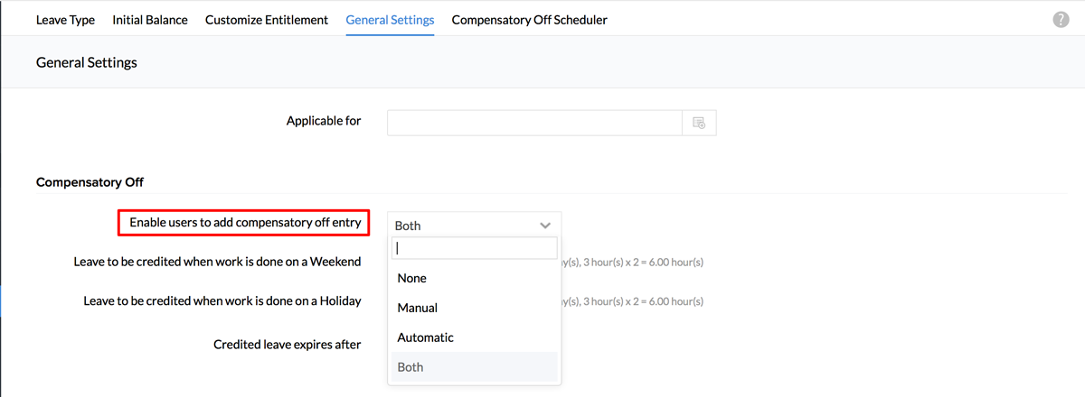Open the Compensatory Off Scheduler tab

coord(529,20)
